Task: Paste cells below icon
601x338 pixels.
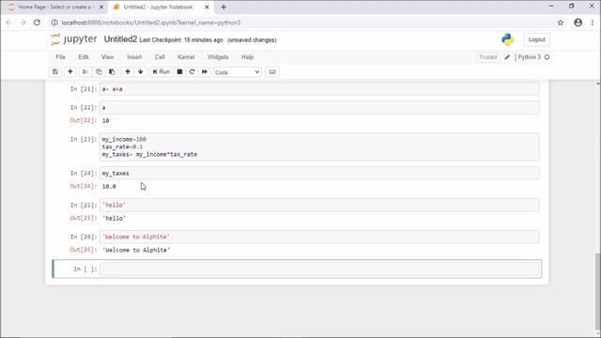Action: [112, 71]
